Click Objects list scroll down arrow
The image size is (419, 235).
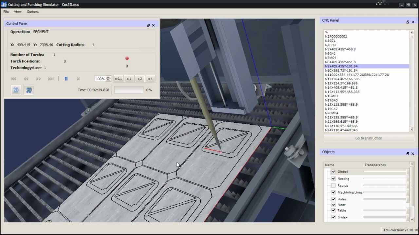(412, 220)
